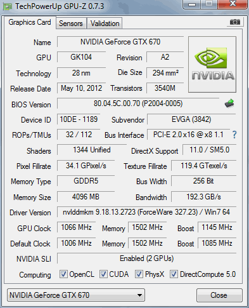This screenshot has width=249, height=308.
Task: Toggle the CUDA checkbox
Action: [x=103, y=274]
